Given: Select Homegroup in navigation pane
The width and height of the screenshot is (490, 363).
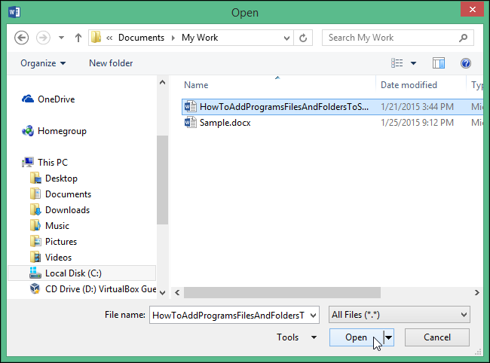Looking at the screenshot, I should tap(62, 131).
